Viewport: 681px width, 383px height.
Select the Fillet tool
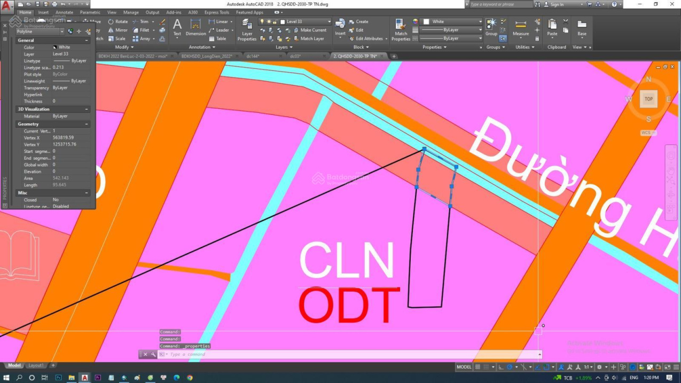[x=142, y=30]
